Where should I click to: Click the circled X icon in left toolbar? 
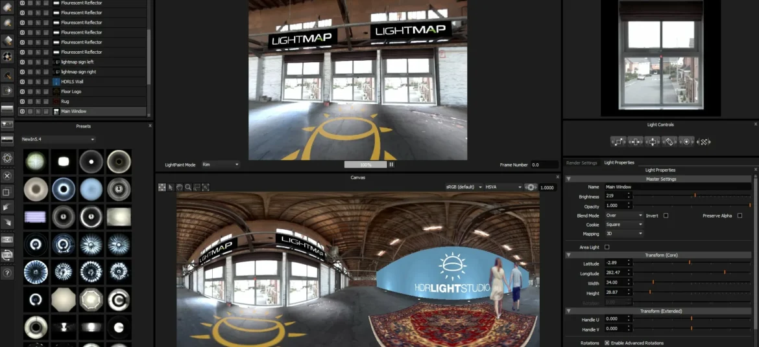click(x=7, y=176)
